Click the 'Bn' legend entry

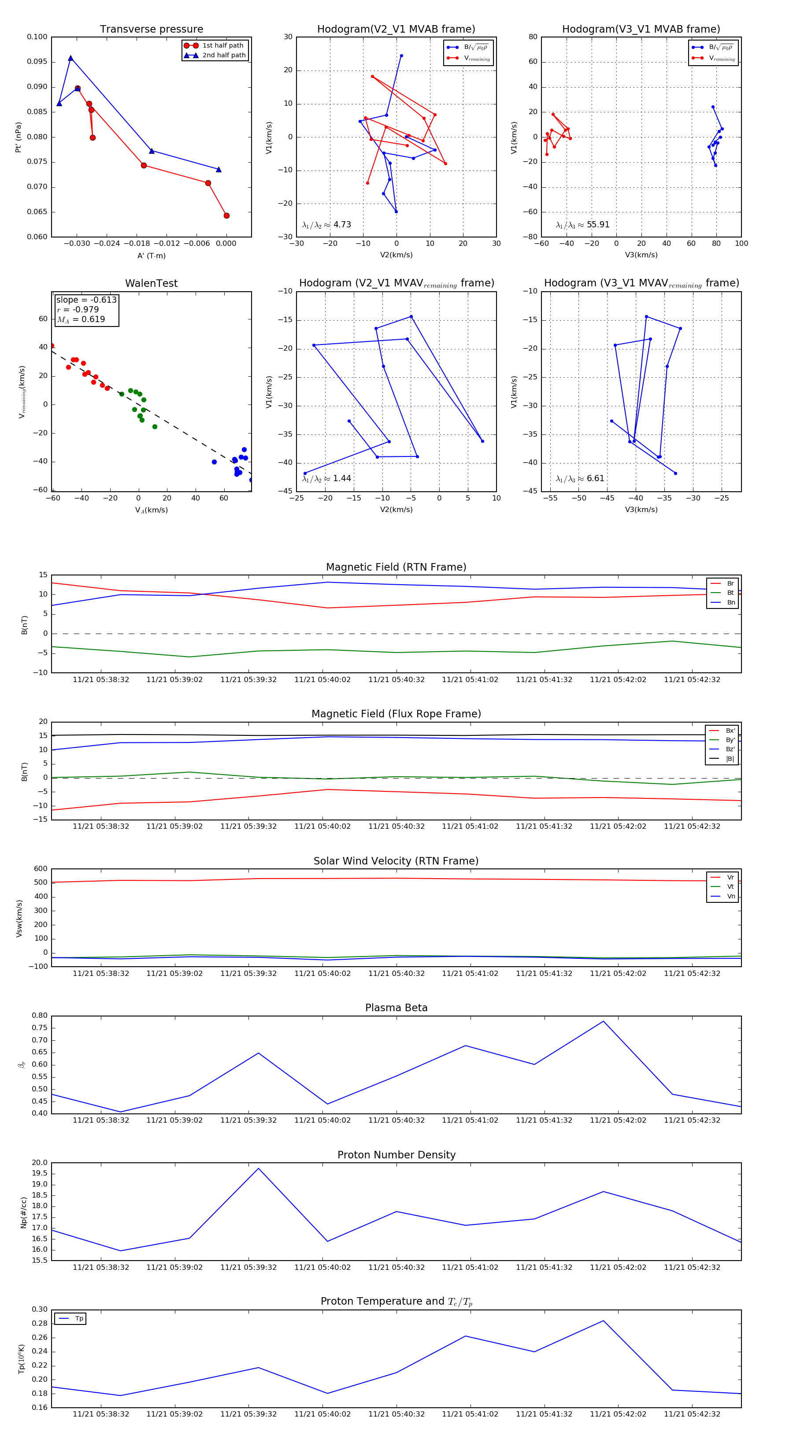tap(723, 603)
